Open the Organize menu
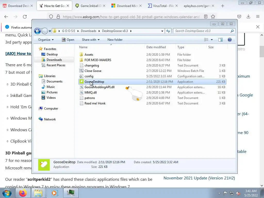 [46, 40]
